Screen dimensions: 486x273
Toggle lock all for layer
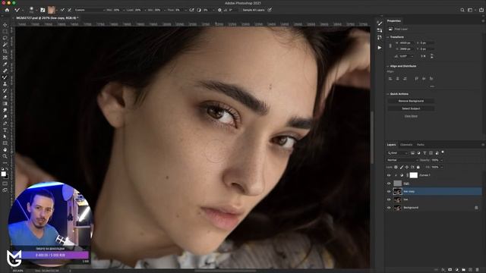418,167
